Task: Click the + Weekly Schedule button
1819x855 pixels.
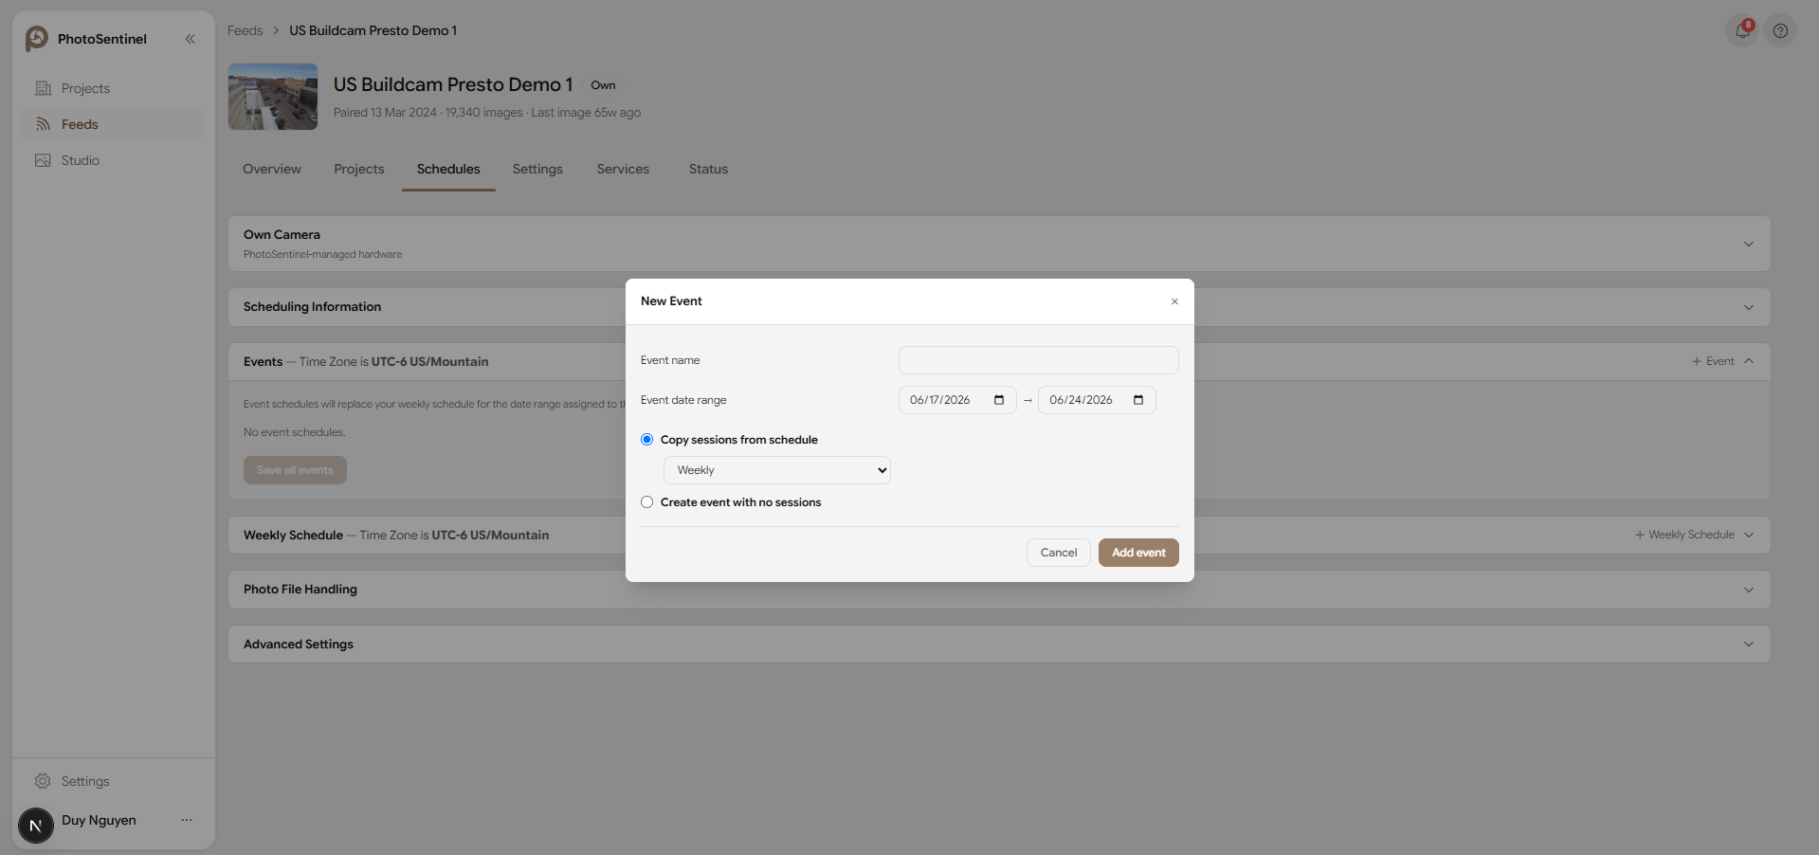Action: (1684, 535)
